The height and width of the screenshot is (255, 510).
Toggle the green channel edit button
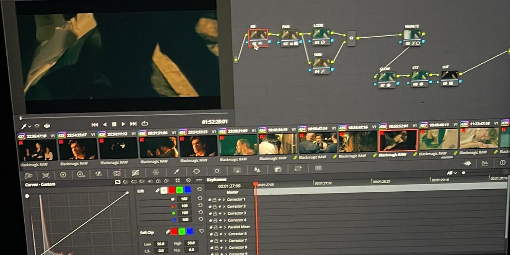[x=180, y=190]
